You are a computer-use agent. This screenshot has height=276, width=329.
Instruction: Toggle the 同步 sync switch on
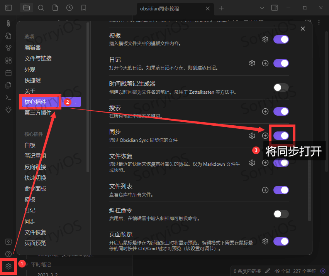(281, 135)
